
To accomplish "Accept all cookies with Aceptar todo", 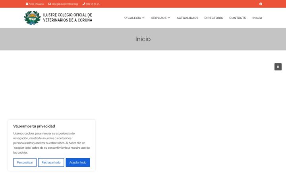I will pyautogui.click(x=78, y=162).
